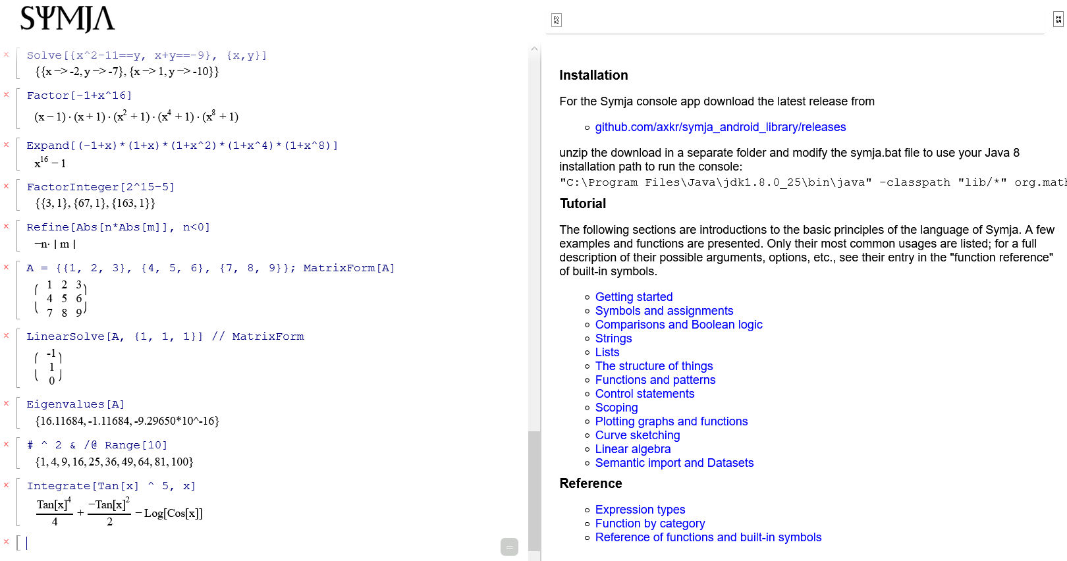Click the Symja logo
The image size is (1067, 561).
tap(67, 19)
